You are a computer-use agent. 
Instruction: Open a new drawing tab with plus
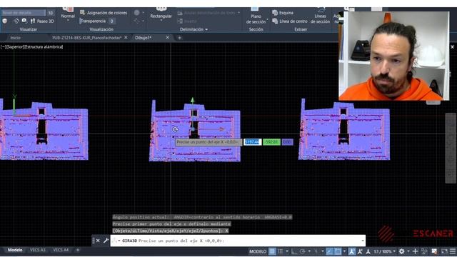(x=179, y=38)
